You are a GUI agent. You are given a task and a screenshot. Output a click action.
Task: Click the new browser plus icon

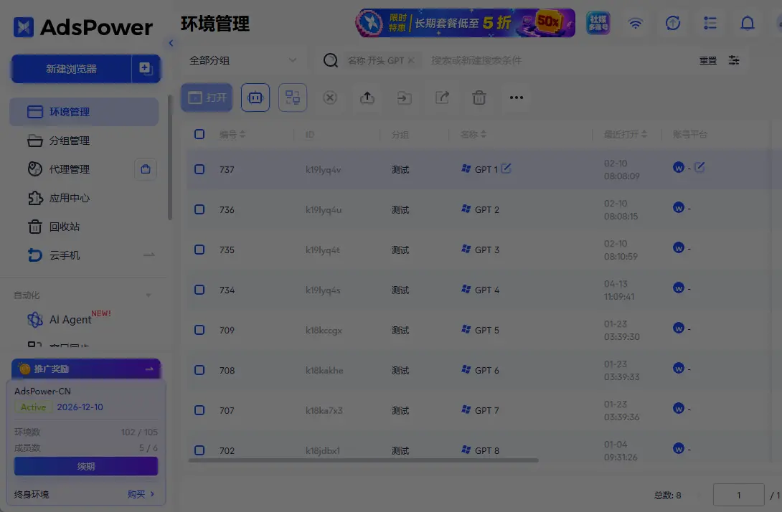coord(146,68)
